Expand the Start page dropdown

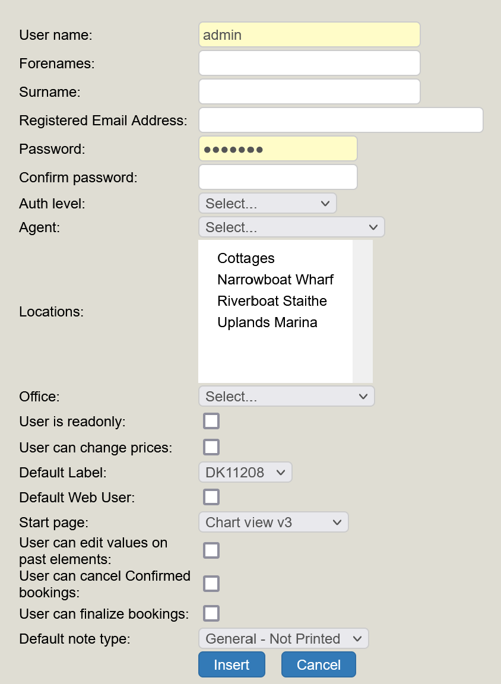(x=273, y=522)
